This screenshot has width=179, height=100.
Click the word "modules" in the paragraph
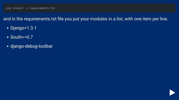click(99, 19)
